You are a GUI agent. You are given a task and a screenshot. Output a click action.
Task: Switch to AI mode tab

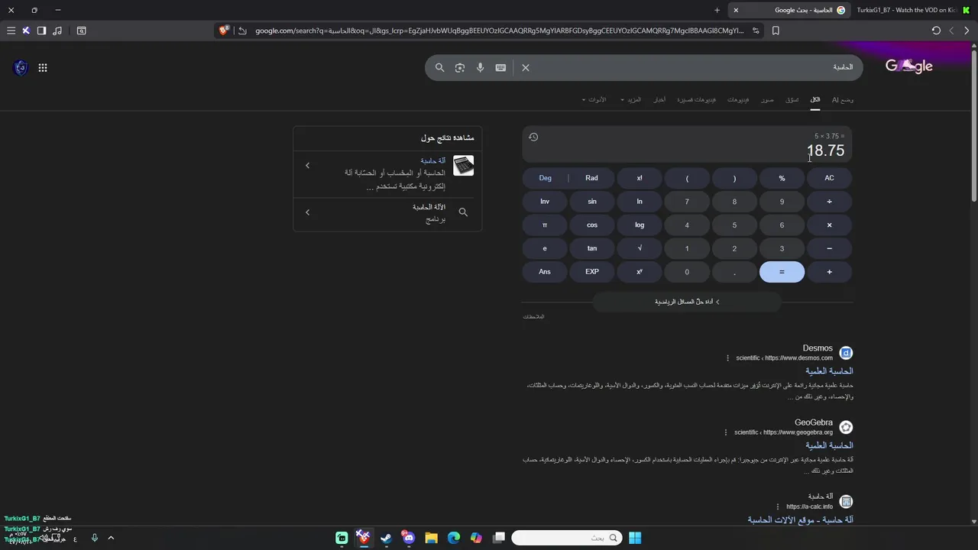click(843, 100)
